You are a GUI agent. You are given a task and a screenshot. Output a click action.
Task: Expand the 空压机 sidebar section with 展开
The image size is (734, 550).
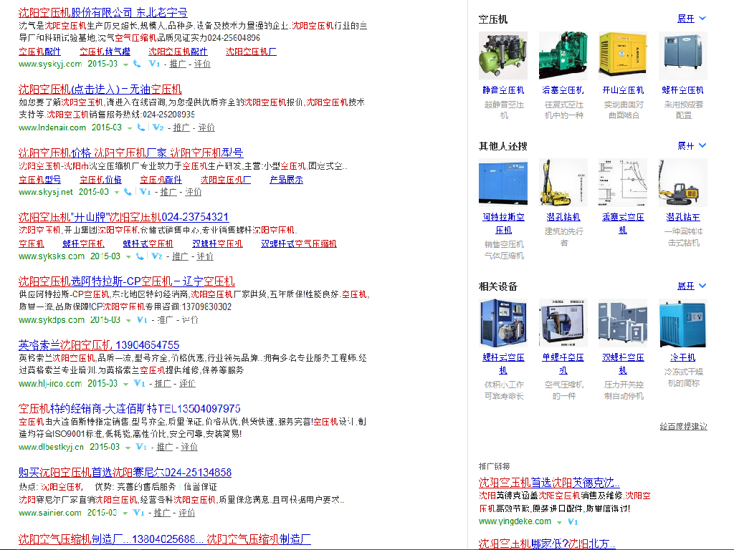click(x=692, y=19)
